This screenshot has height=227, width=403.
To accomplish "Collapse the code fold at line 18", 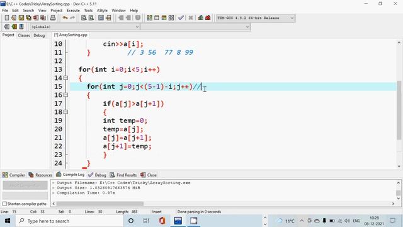I will 65,112.
